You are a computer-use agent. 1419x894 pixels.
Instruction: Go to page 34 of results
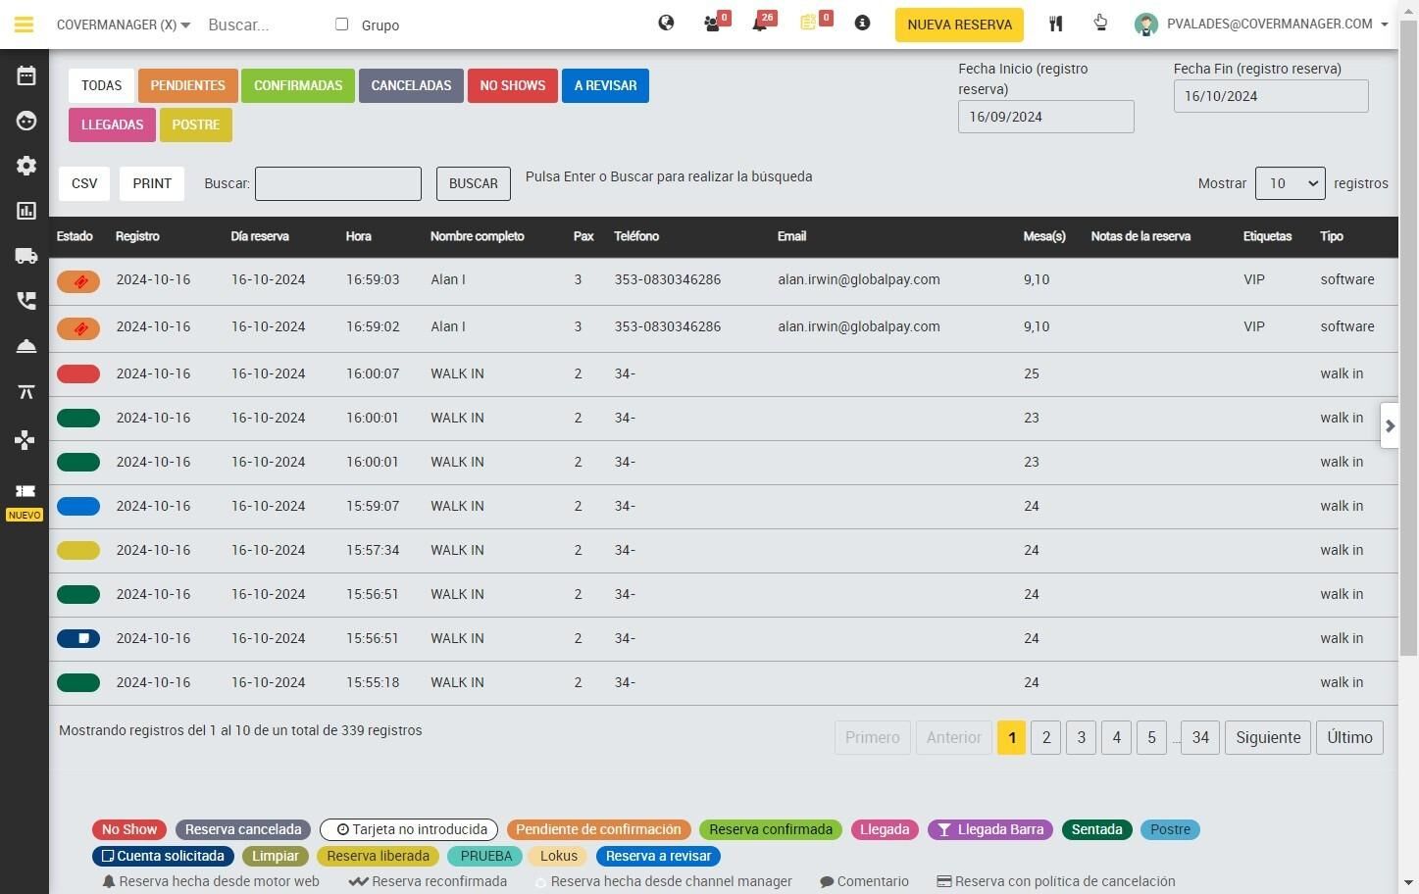[1200, 737]
